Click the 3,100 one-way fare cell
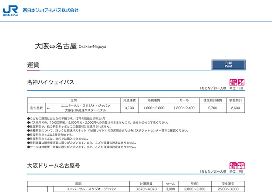 [x=130, y=108]
